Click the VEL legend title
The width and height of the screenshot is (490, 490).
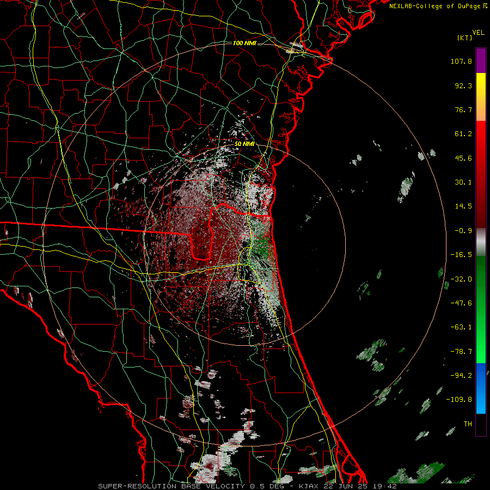478,33
